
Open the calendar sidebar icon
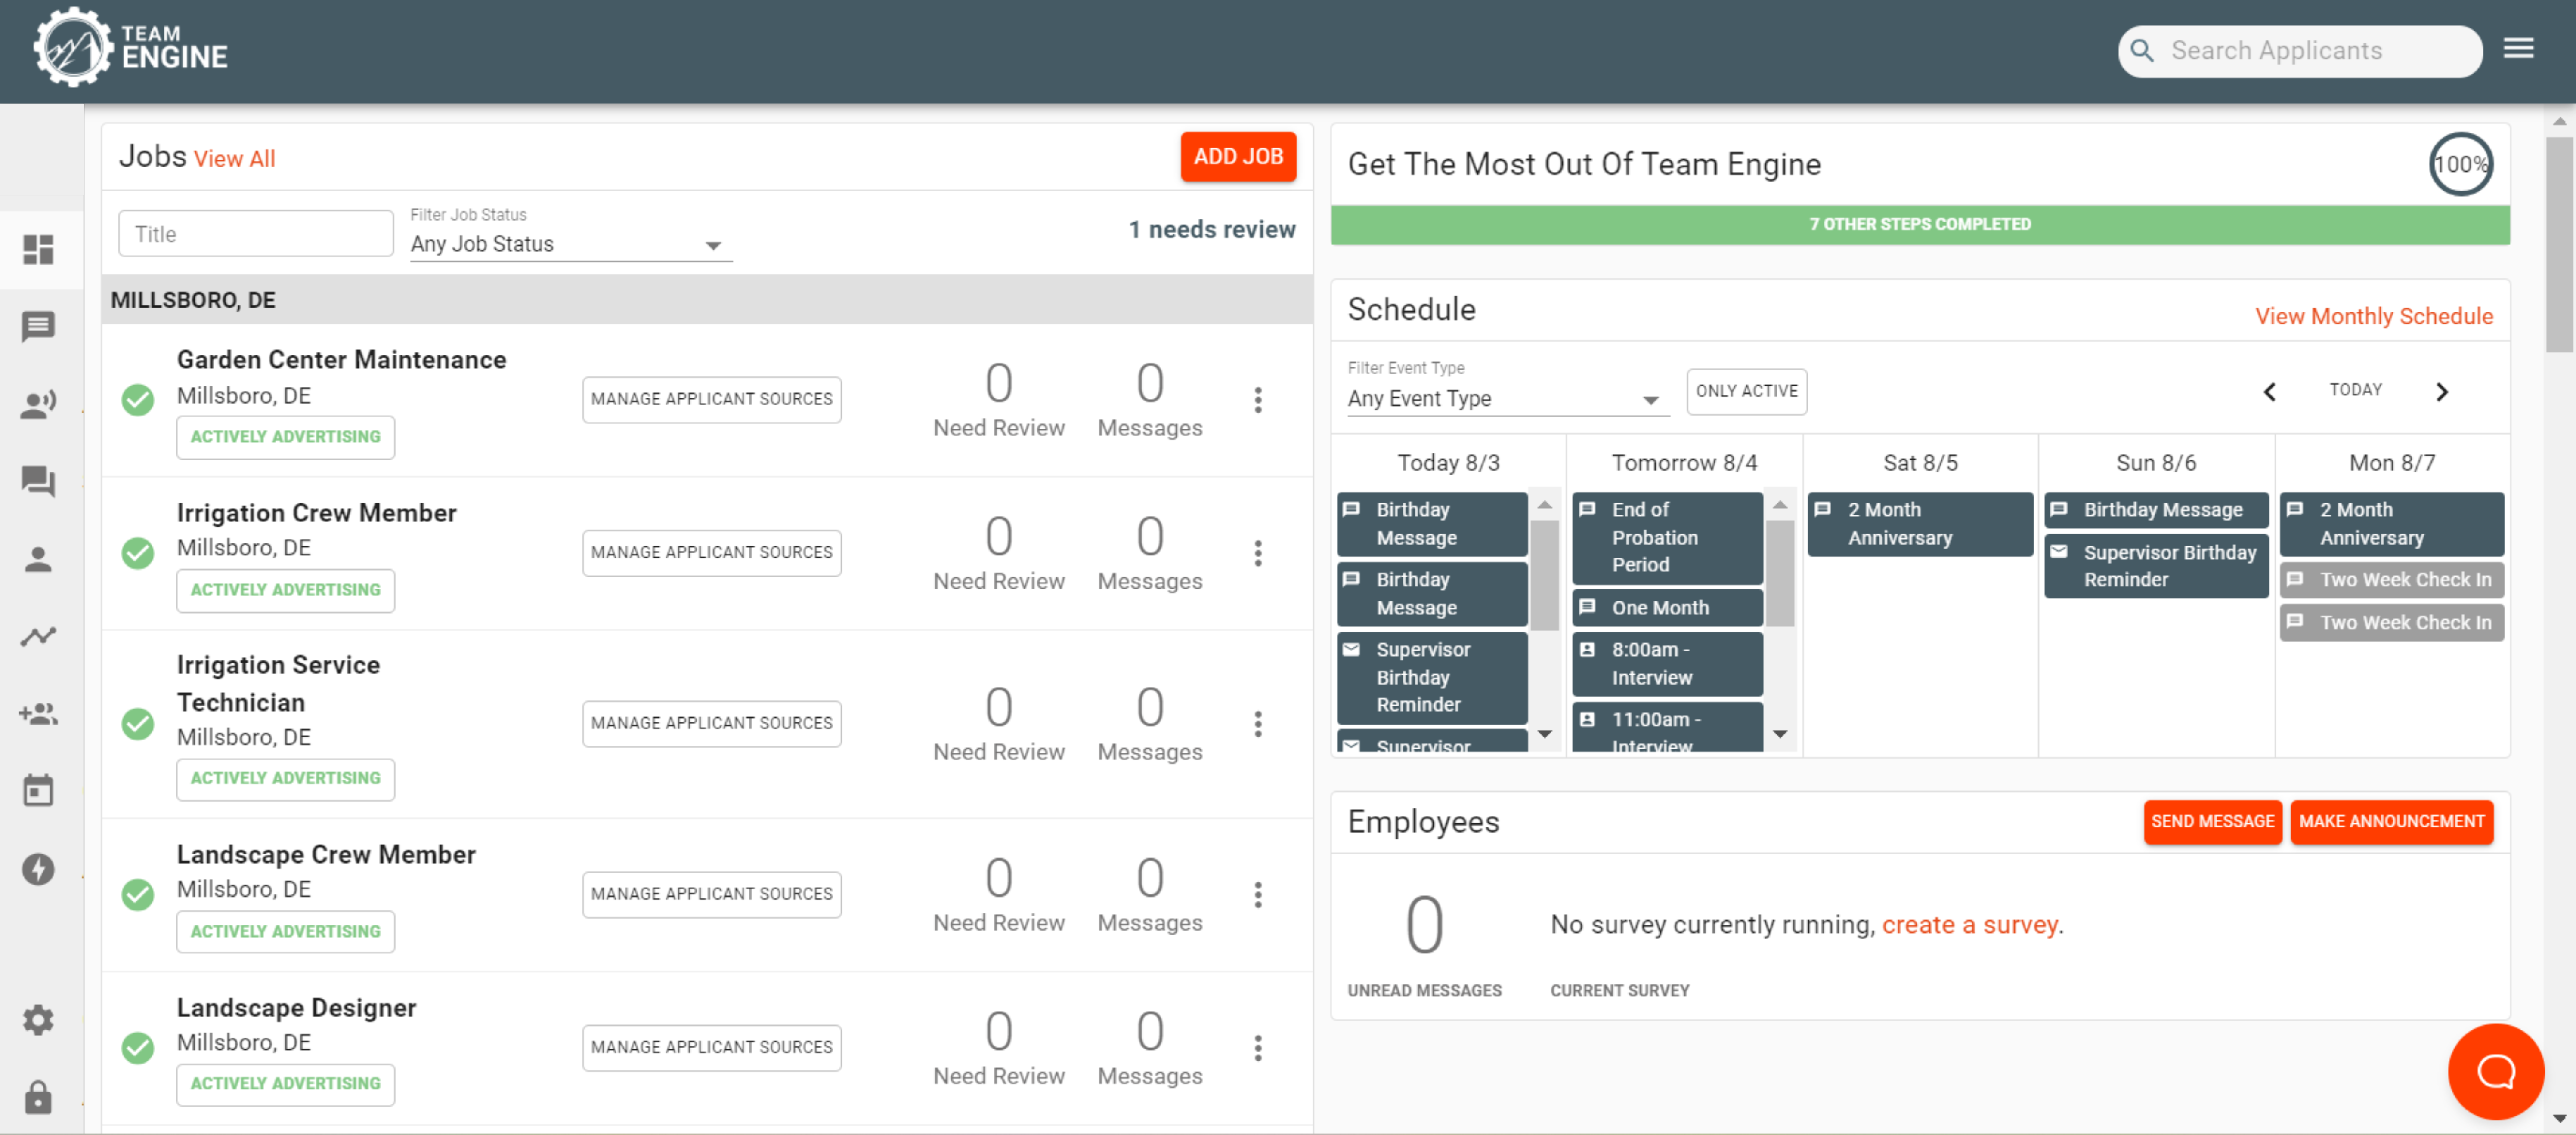[38, 791]
